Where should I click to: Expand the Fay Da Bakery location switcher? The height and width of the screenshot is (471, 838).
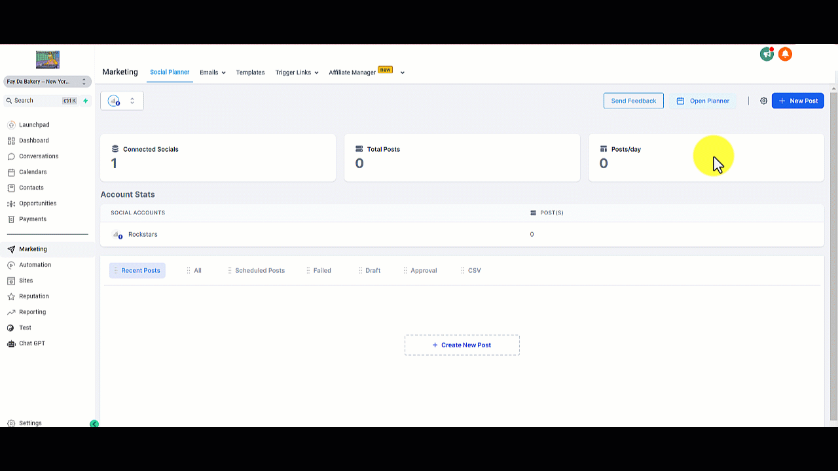pyautogui.click(x=47, y=82)
